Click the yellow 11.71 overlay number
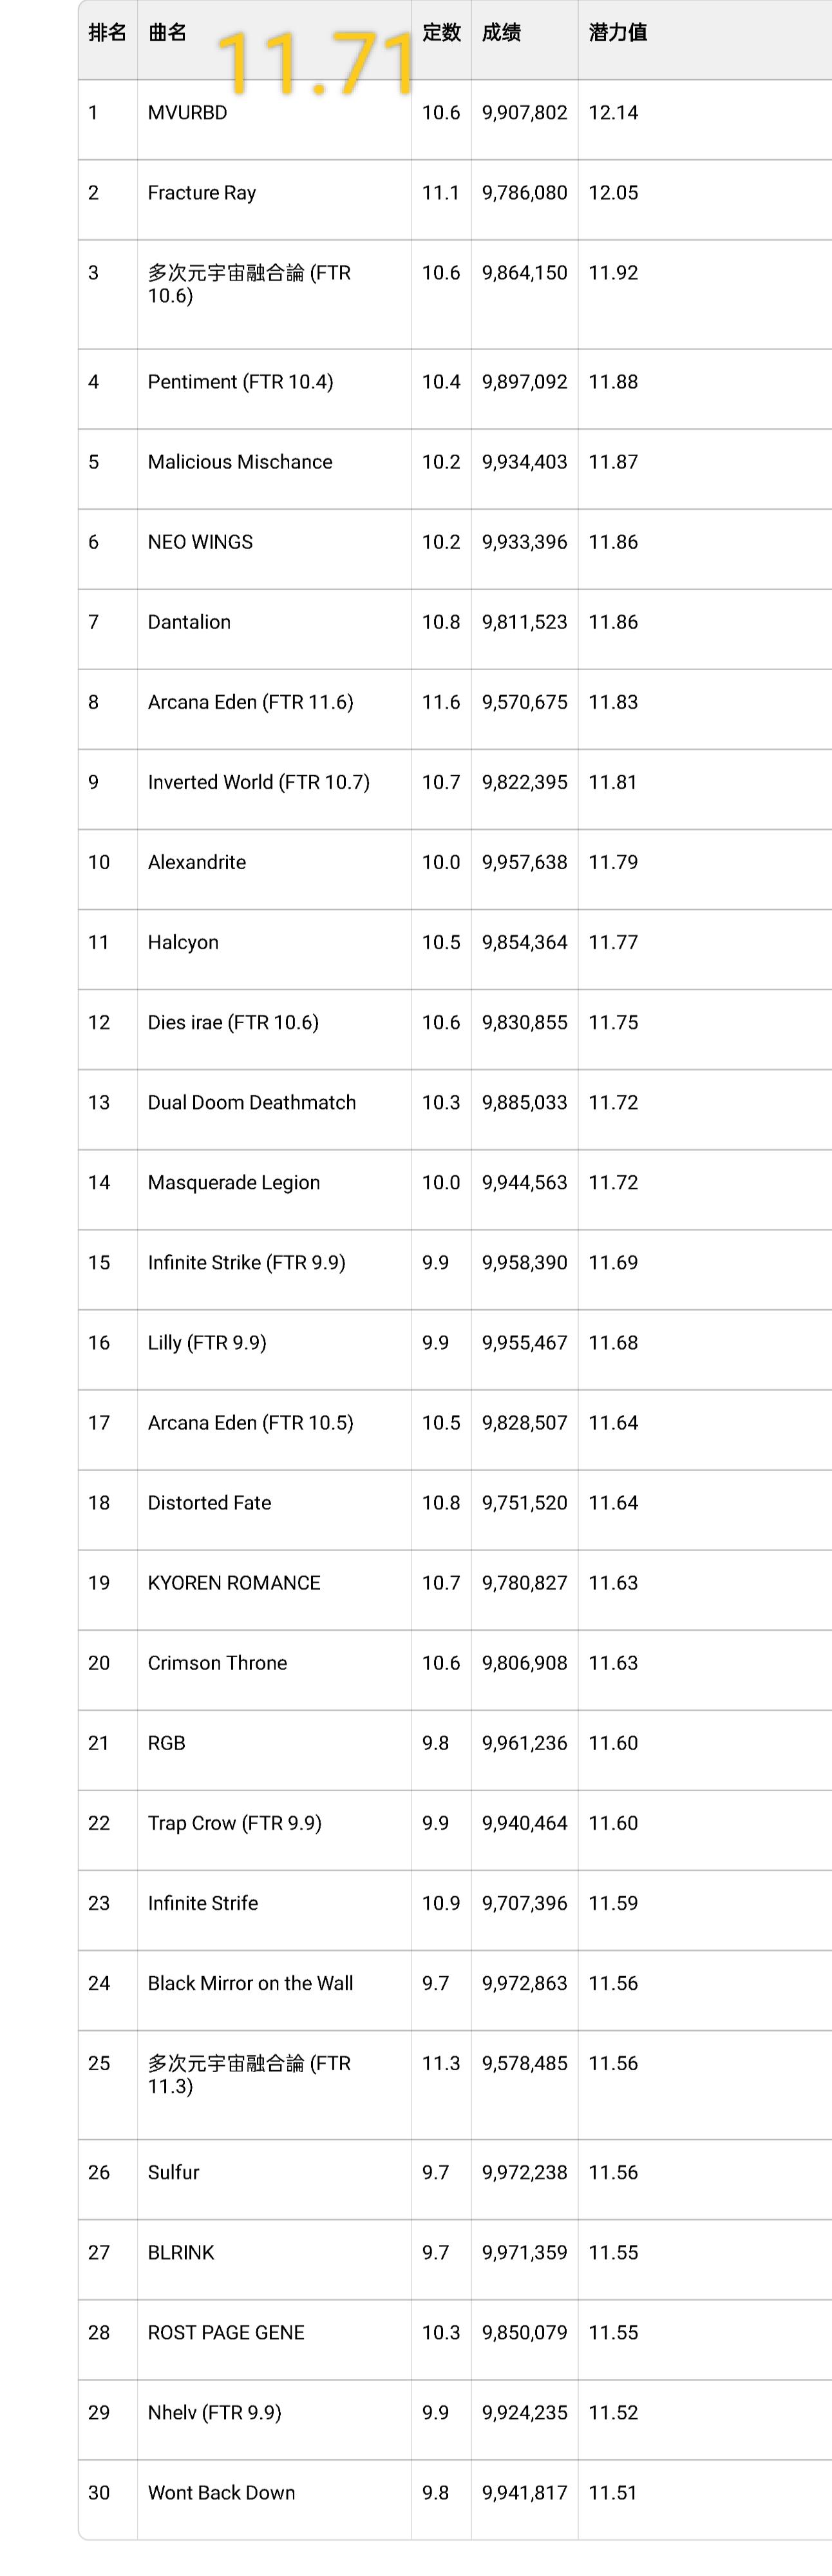832x2576 pixels. (315, 64)
